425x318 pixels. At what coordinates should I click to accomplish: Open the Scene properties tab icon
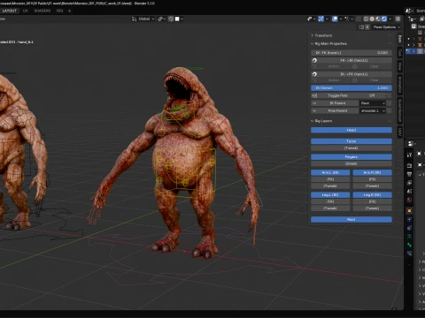[409, 192]
